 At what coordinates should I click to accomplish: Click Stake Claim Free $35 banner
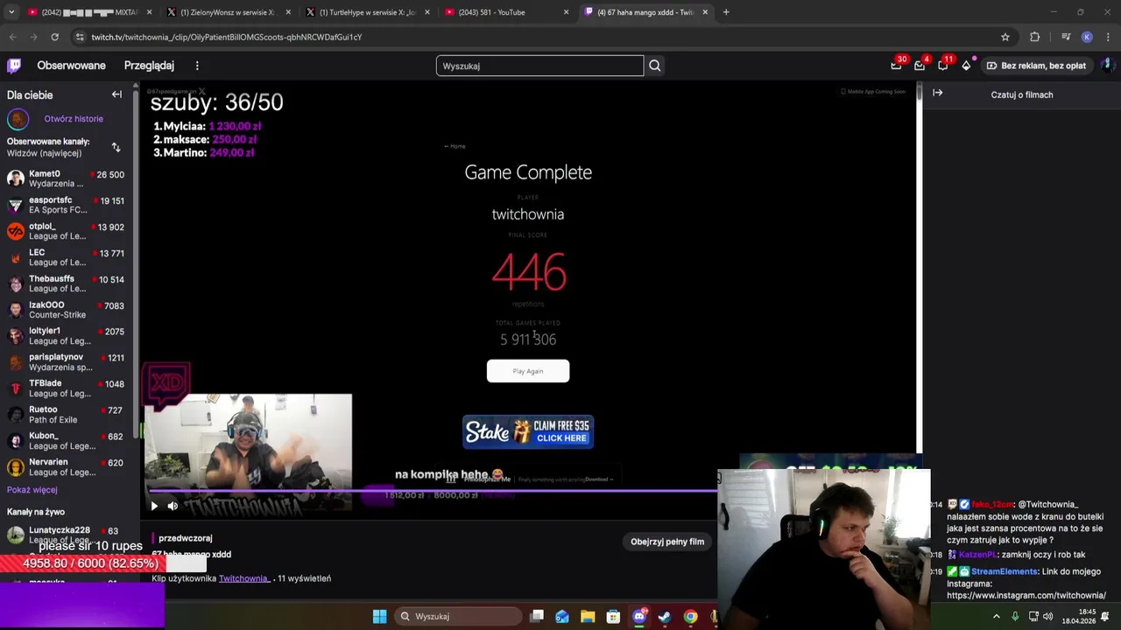(528, 432)
